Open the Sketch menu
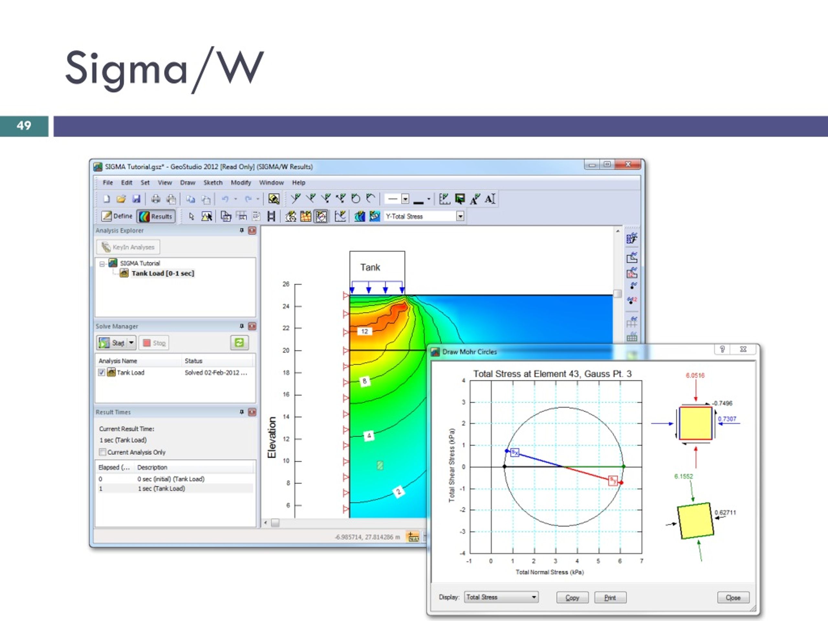The image size is (828, 621). (x=213, y=183)
